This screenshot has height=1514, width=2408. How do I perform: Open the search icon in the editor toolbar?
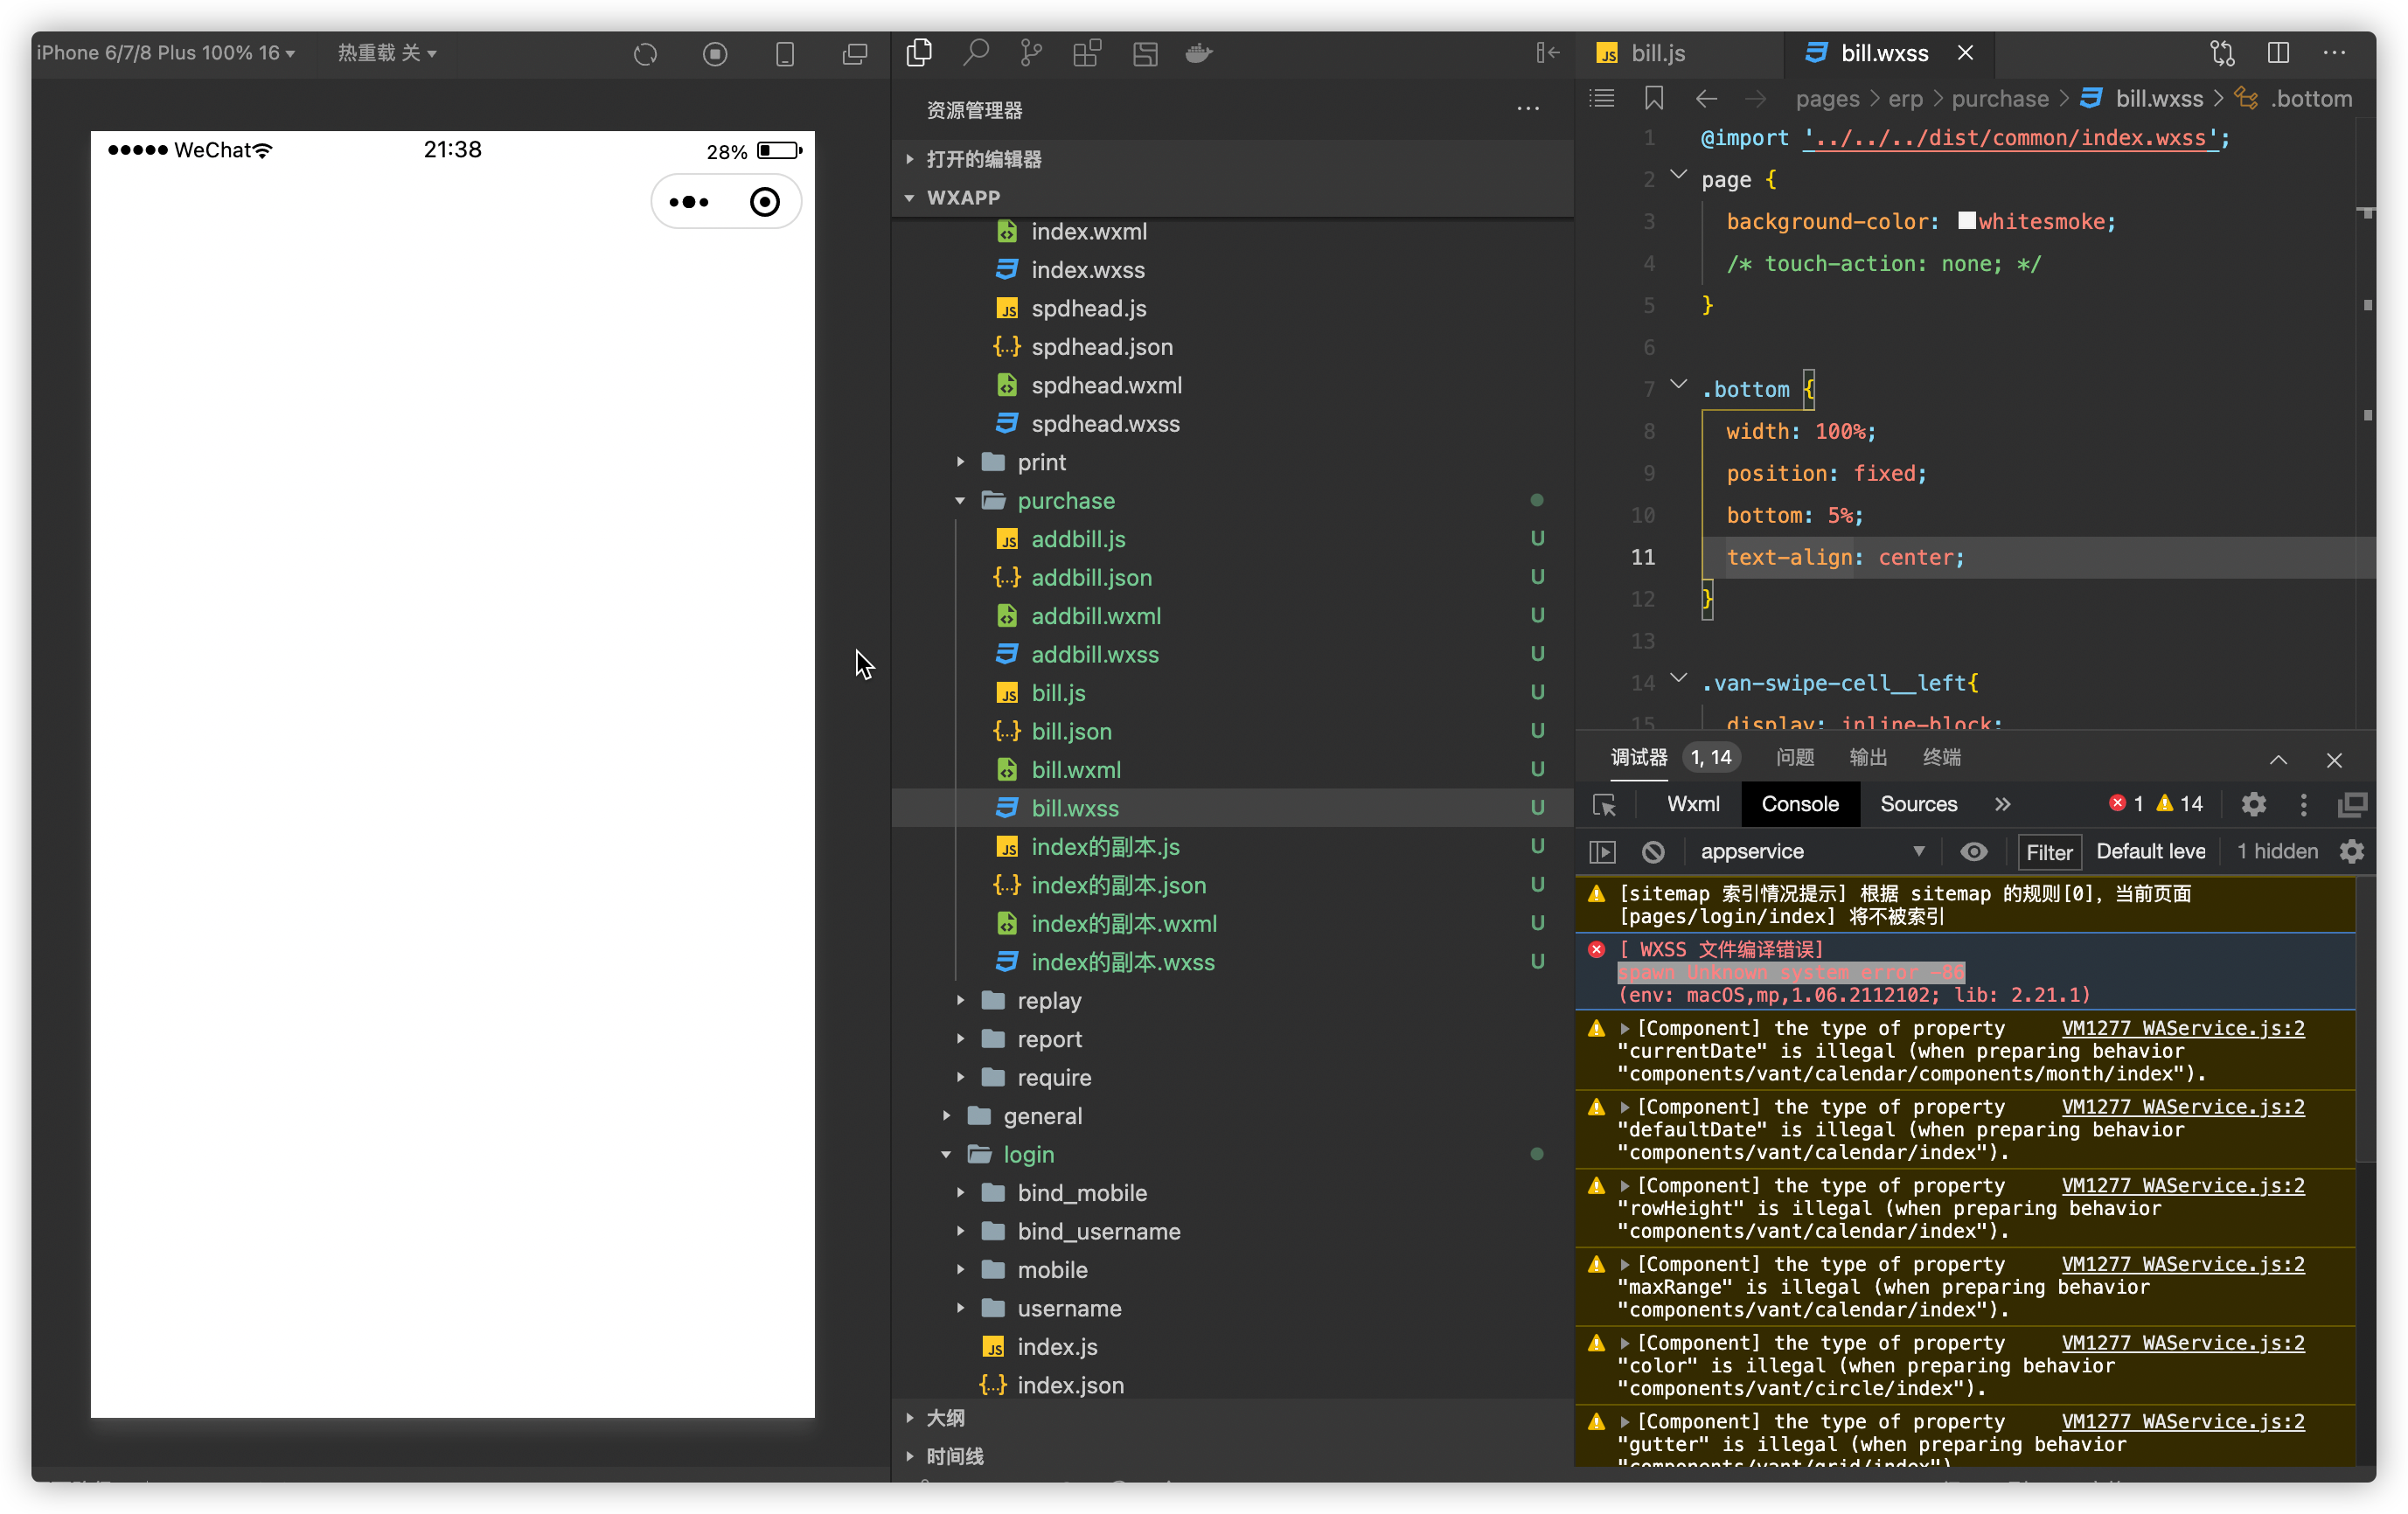click(976, 53)
